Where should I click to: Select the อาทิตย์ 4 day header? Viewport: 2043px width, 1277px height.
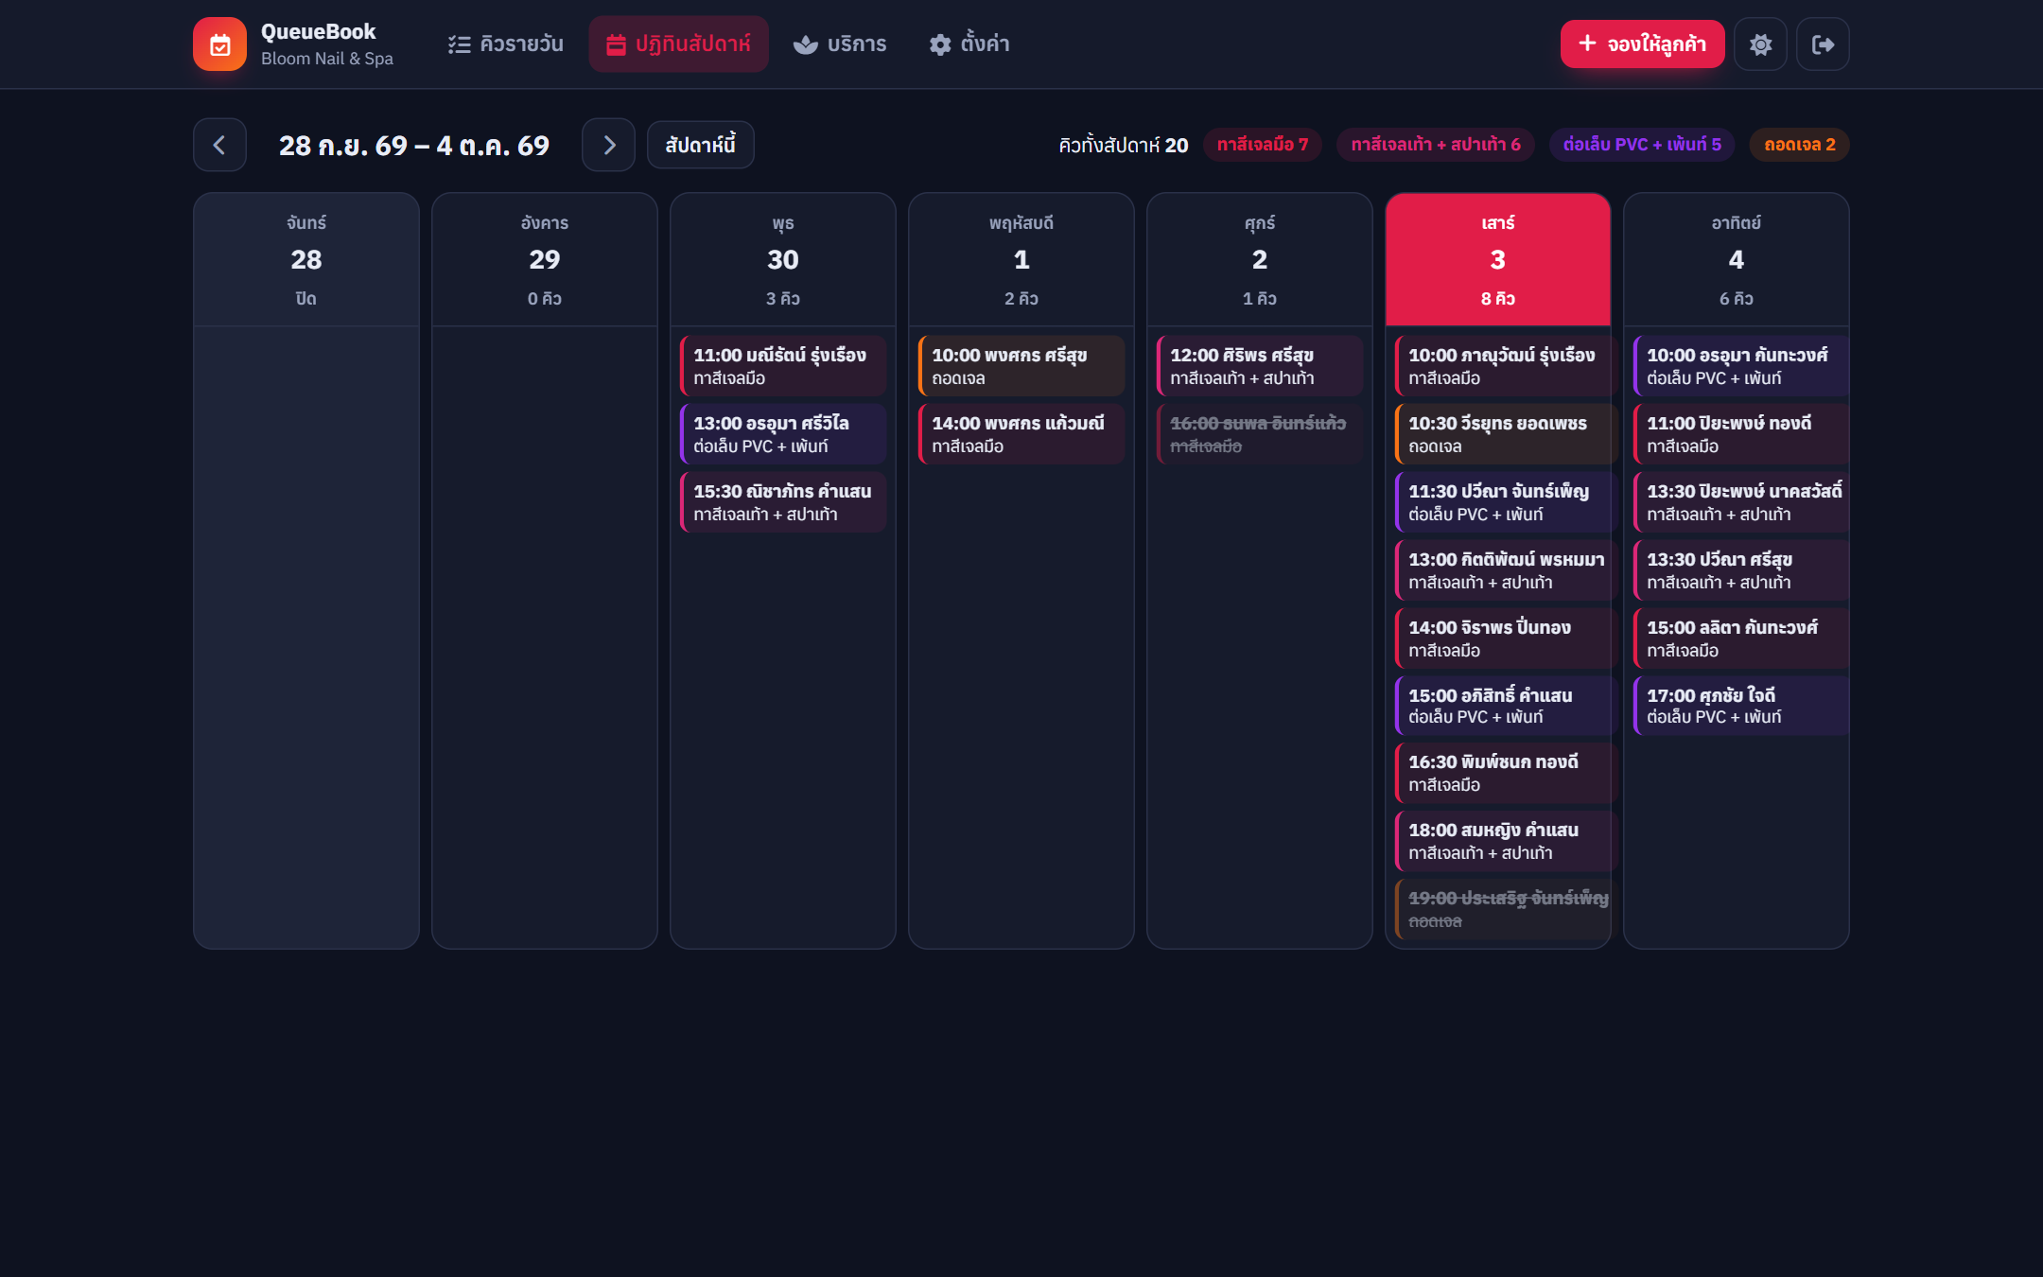point(1737,260)
